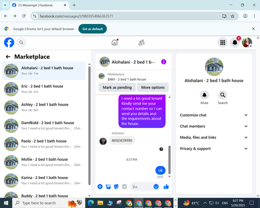The height and width of the screenshot is (208, 260).
Task: Click the large house listing thumbnail
Action: point(214,67)
